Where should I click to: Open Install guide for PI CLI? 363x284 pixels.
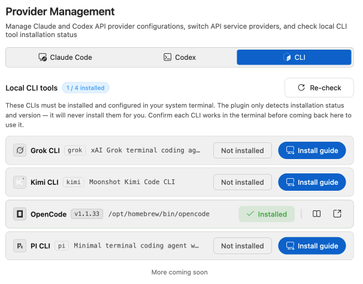tap(312, 246)
